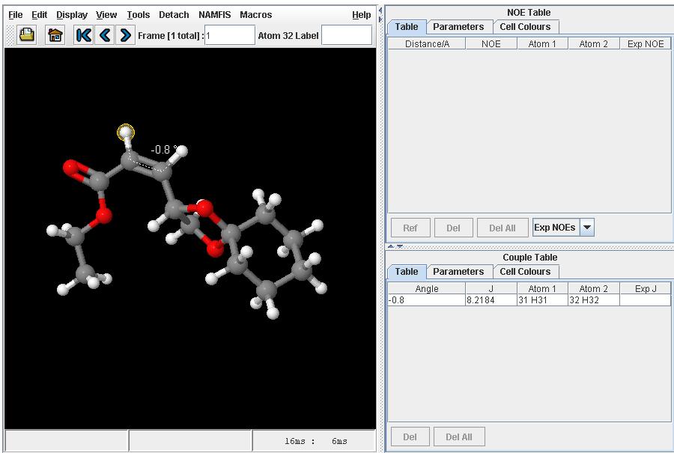Open the Tools menu

tap(138, 14)
